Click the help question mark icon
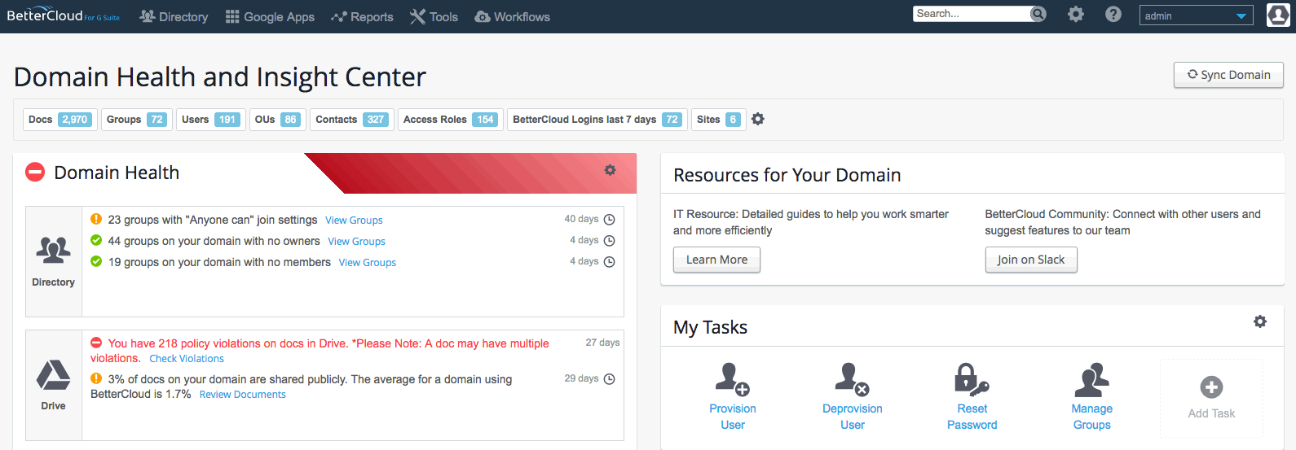Viewport: 1296px width, 450px height. pyautogui.click(x=1113, y=15)
